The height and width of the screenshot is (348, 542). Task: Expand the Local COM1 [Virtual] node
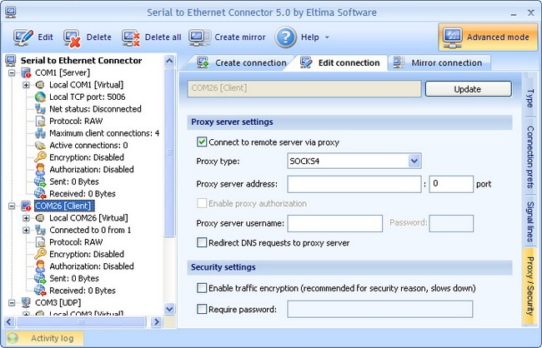[26, 85]
